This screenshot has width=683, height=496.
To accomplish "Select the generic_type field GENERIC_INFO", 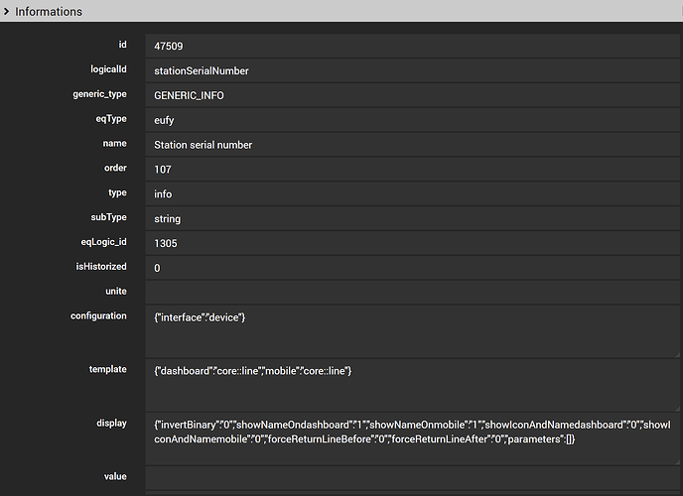I will pyautogui.click(x=413, y=95).
